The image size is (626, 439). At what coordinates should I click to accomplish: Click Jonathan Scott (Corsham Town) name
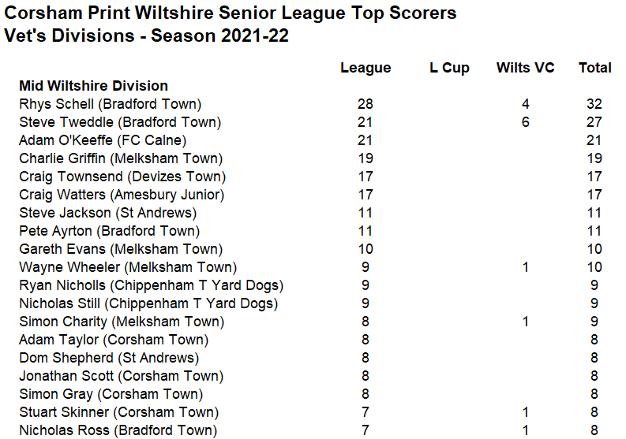pyautogui.click(x=122, y=376)
